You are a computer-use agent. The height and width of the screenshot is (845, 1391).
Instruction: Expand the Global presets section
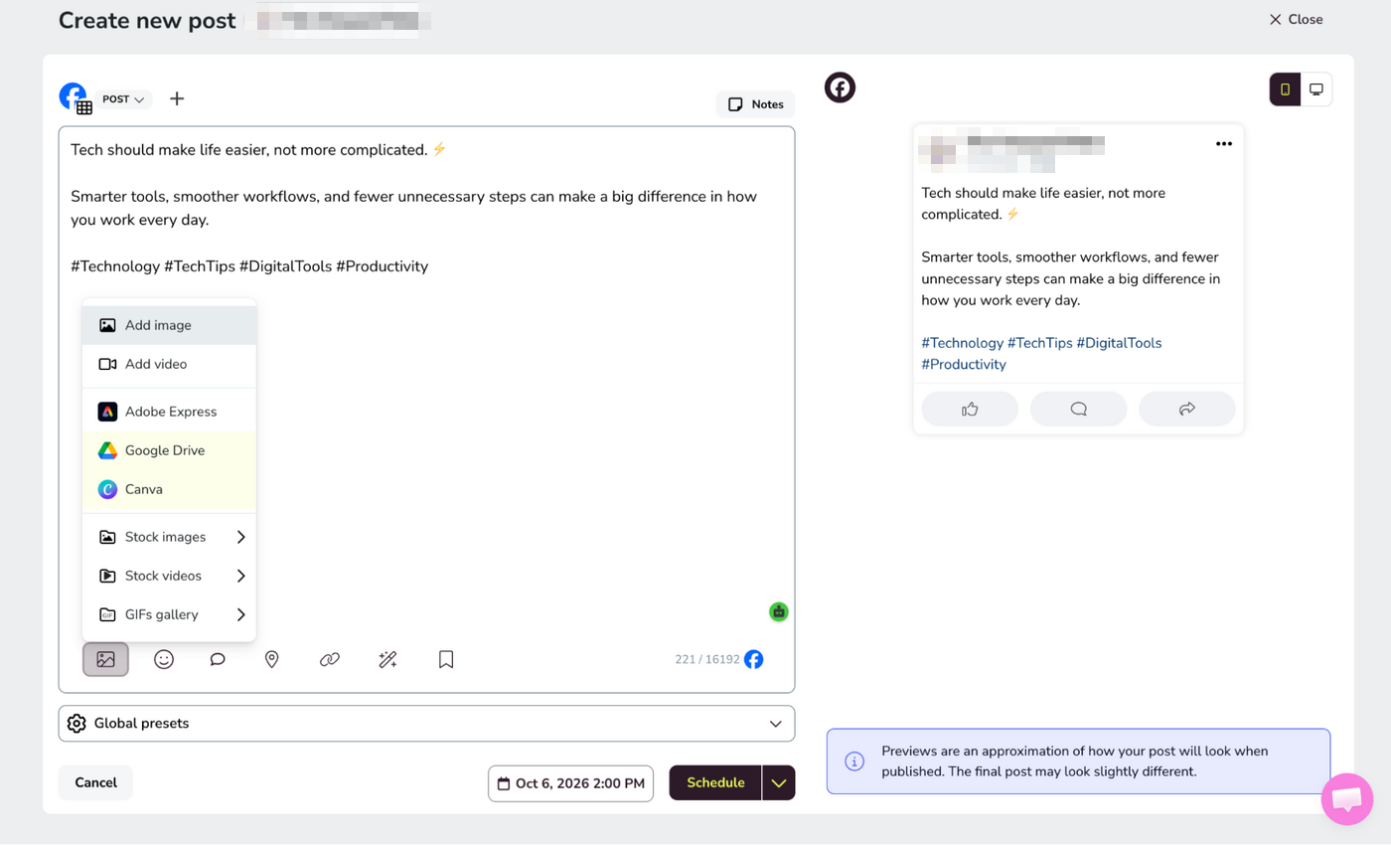pyautogui.click(x=426, y=724)
